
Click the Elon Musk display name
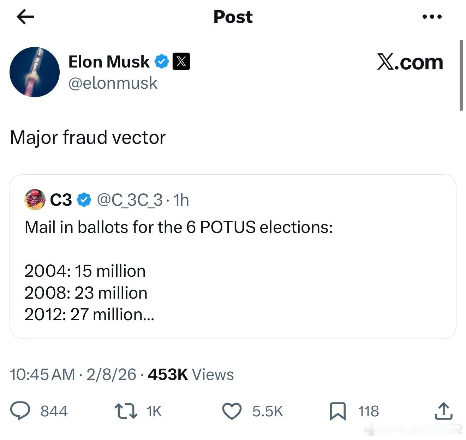[x=109, y=62]
